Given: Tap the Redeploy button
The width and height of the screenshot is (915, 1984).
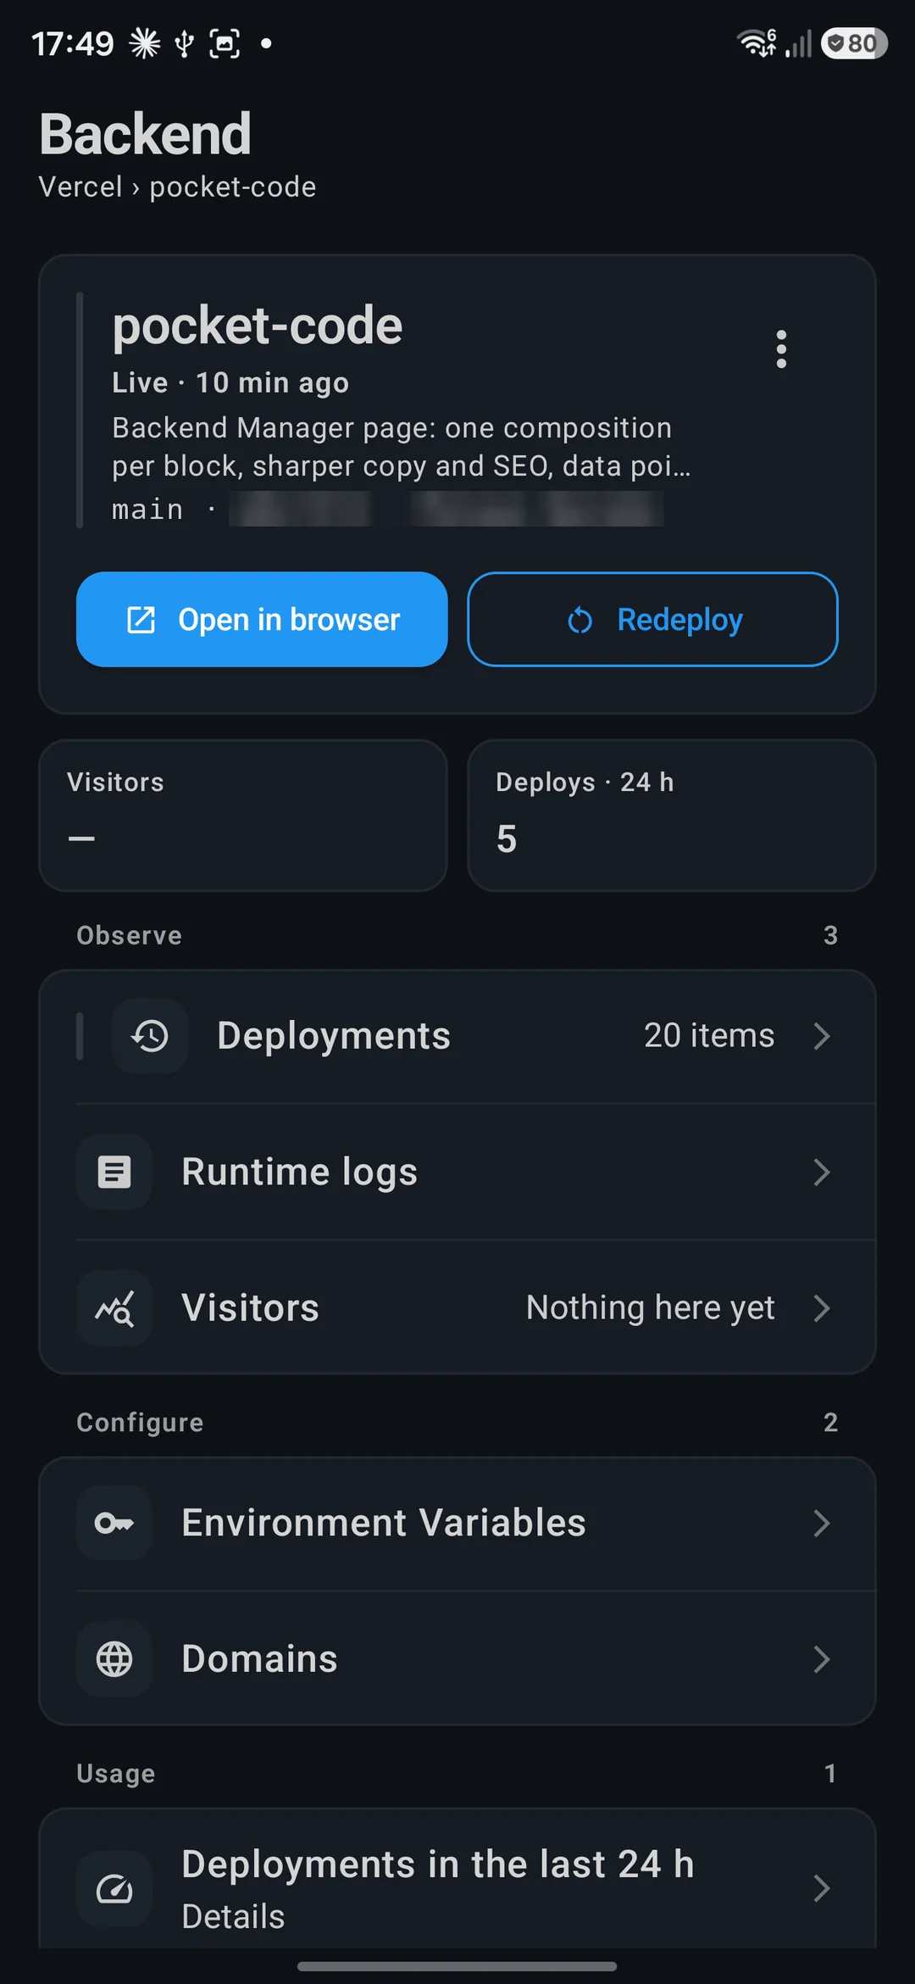Looking at the screenshot, I should [652, 619].
